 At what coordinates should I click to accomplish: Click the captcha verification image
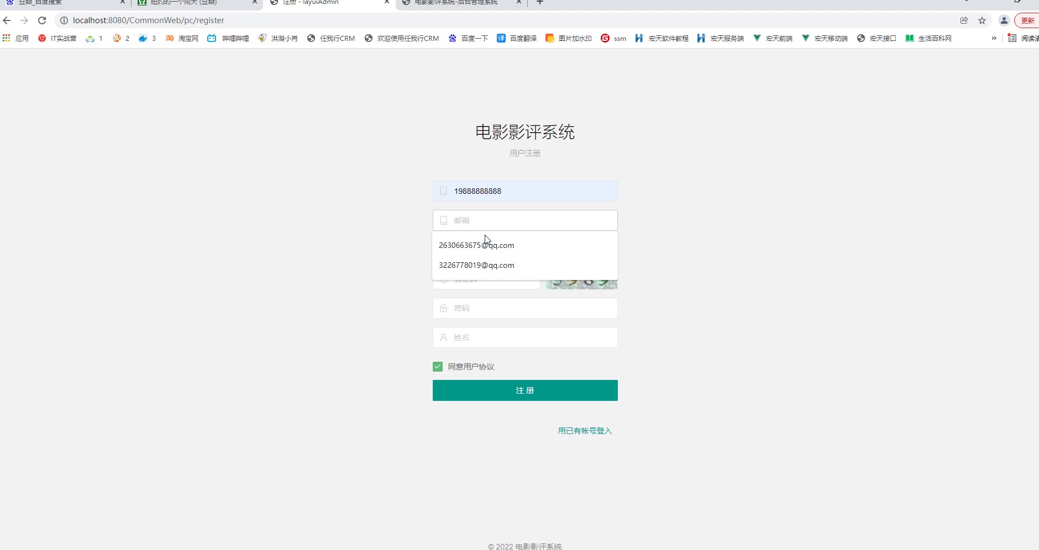pos(581,284)
